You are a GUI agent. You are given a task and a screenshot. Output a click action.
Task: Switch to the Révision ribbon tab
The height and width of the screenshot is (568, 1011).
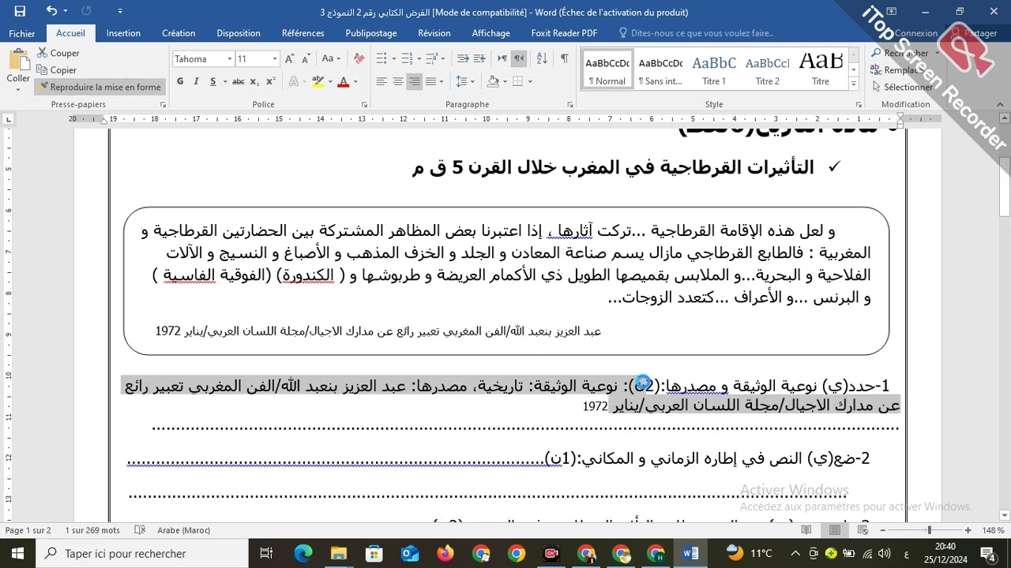(x=434, y=33)
